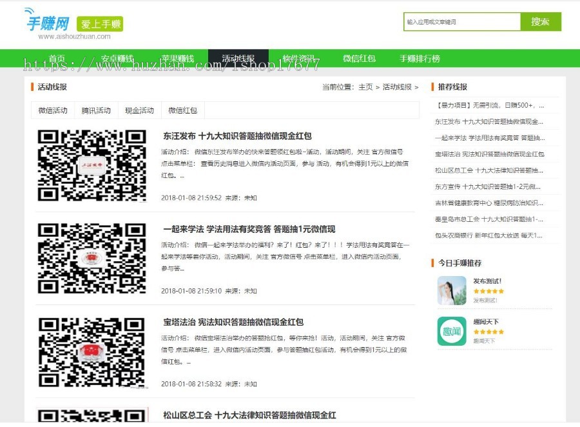Click the 活动线报 breadcrumb link
Image resolution: width=580 pixels, height=427 pixels.
(397, 87)
